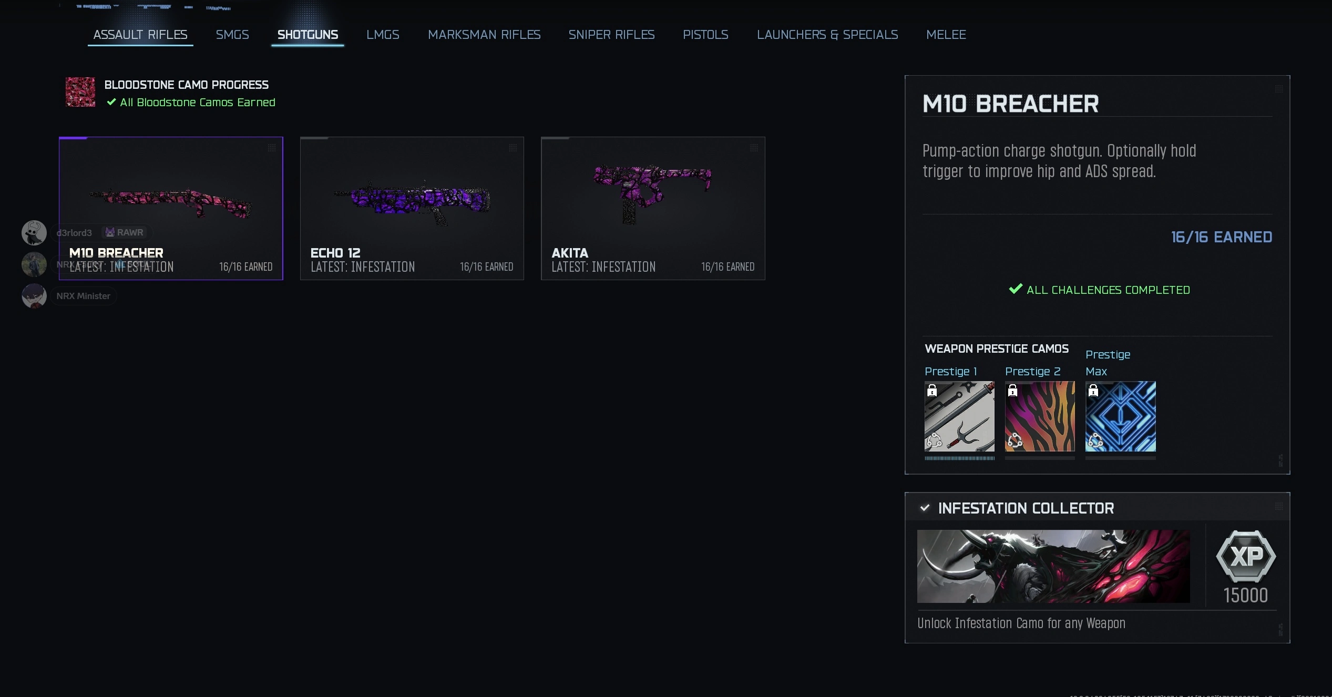Click the grid dots icon on M10 Breacher card

[x=272, y=148]
